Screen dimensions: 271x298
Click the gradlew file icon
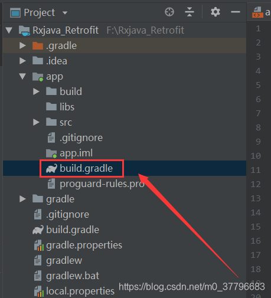[x=38, y=260]
